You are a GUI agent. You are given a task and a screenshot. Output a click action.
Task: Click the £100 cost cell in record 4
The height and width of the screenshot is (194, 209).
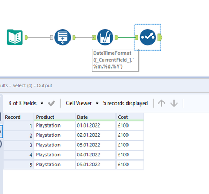pos(130,155)
